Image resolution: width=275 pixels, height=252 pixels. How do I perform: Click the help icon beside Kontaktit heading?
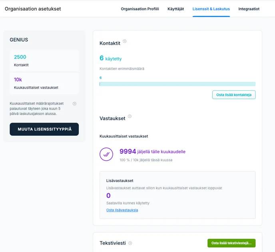coord(125,41)
